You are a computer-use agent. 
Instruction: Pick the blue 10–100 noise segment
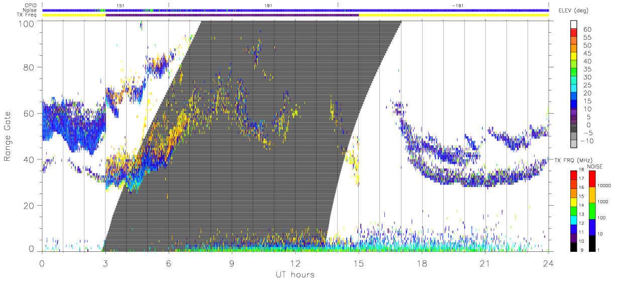pos(592,227)
